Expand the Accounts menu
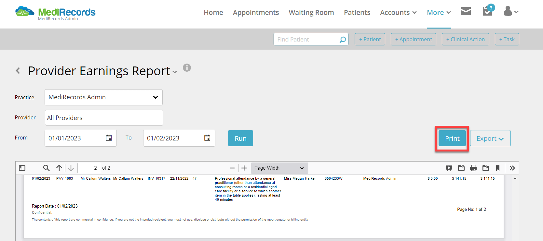This screenshot has height=241, width=543. coord(398,12)
